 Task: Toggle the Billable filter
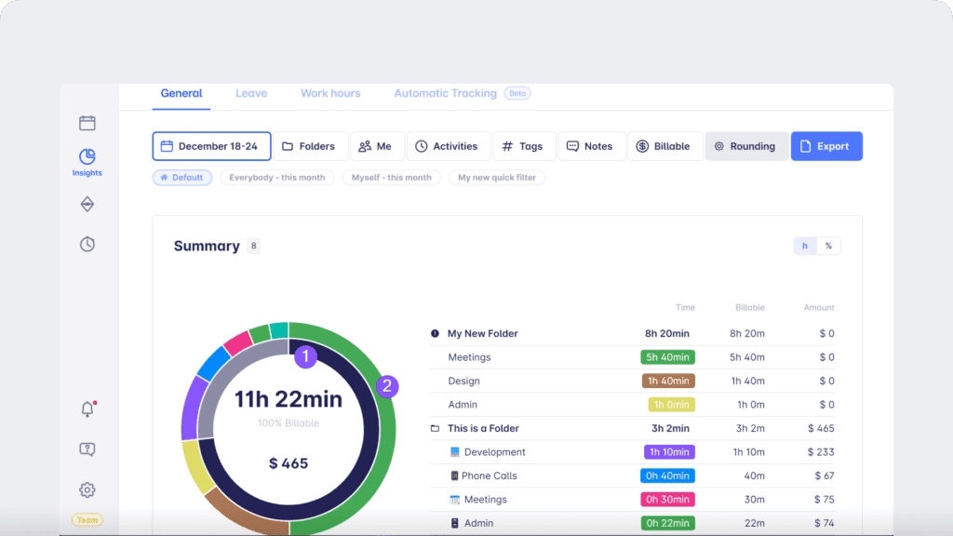point(663,146)
